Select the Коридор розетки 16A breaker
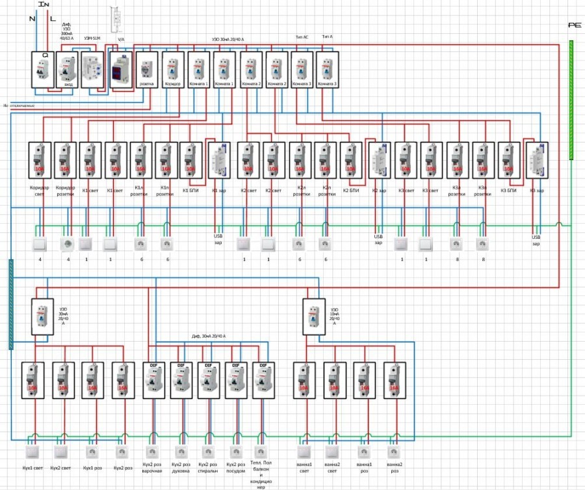 (x=65, y=160)
